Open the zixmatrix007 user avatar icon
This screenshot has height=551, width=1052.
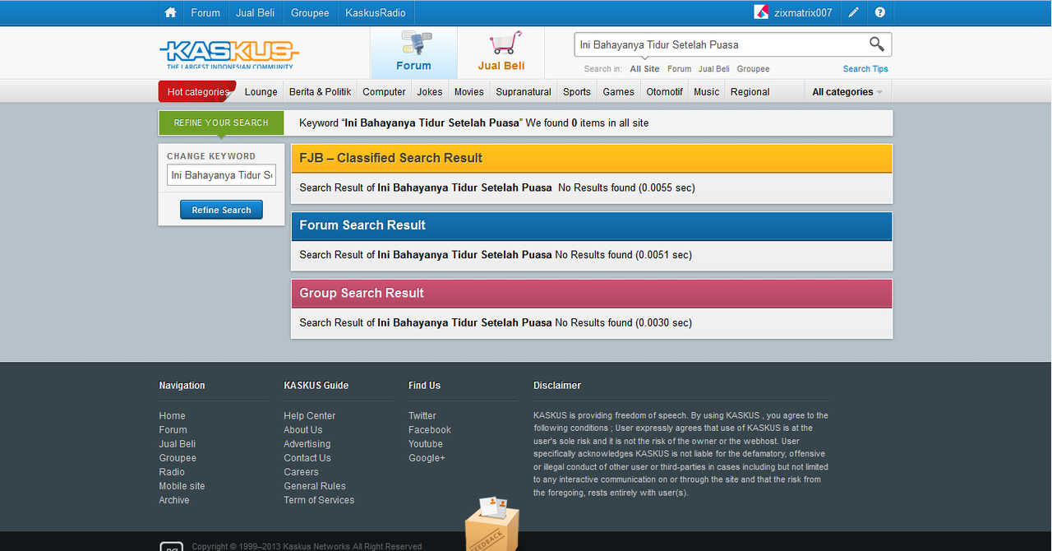coord(762,12)
